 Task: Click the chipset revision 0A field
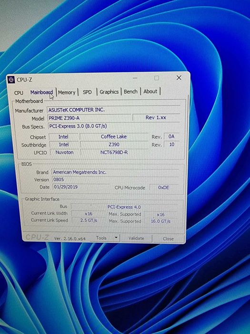coord(171,136)
